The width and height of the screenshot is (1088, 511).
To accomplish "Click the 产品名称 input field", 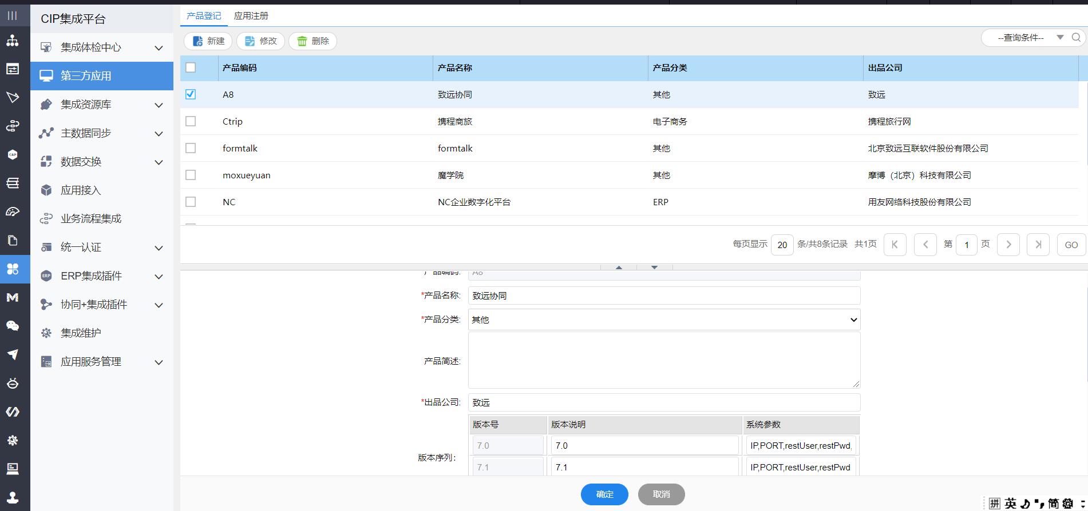I will pyautogui.click(x=664, y=296).
